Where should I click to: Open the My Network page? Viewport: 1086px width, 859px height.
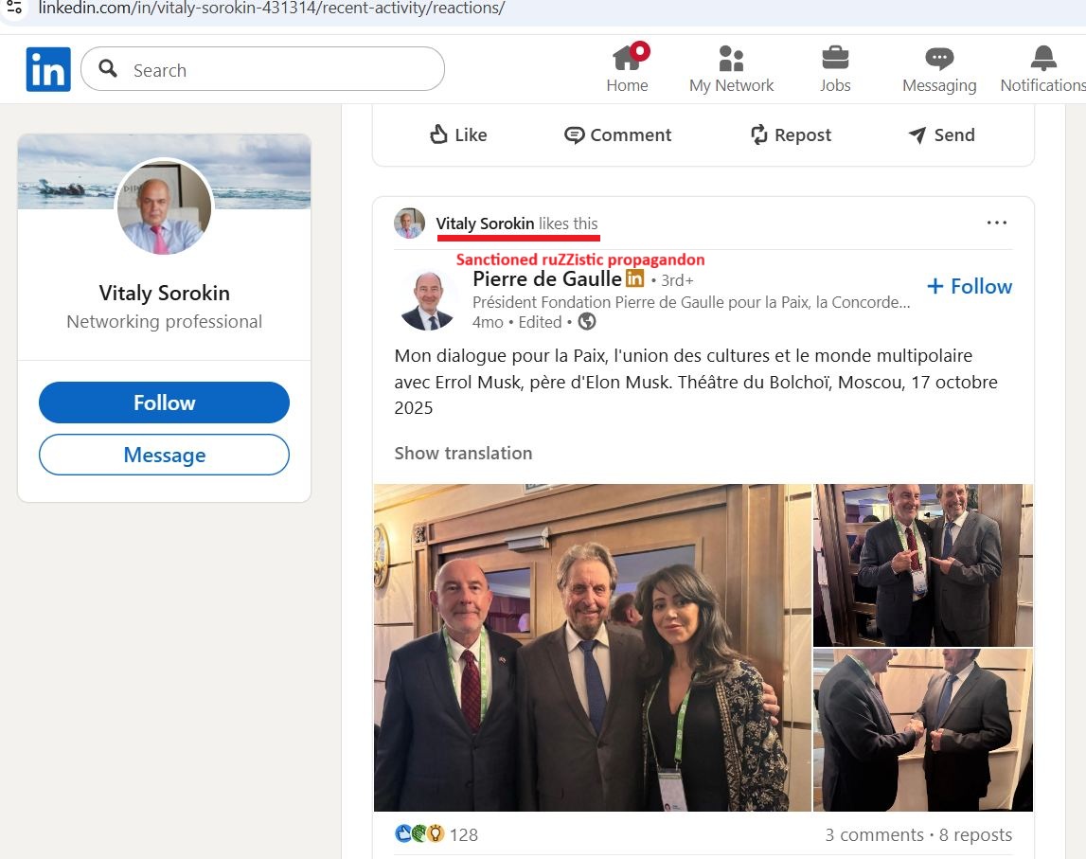731,68
